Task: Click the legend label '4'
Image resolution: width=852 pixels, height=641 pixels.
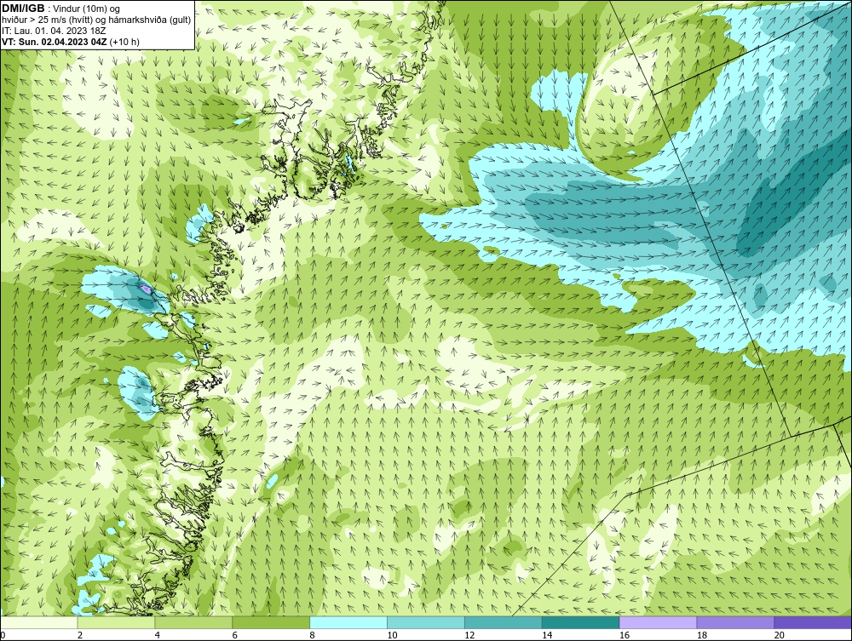Action: tap(158, 635)
